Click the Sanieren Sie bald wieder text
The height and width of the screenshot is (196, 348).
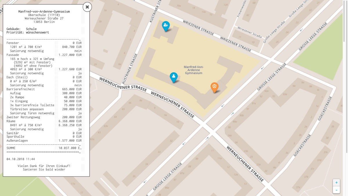tap(44, 170)
